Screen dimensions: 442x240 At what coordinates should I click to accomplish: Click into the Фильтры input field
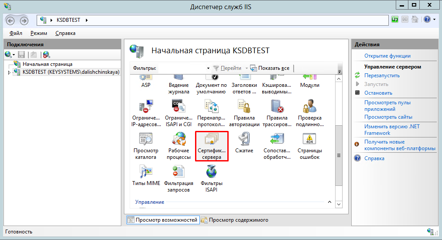[x=182, y=68]
